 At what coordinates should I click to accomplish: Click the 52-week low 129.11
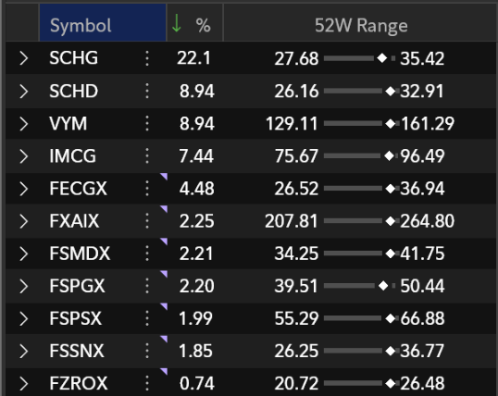point(292,124)
